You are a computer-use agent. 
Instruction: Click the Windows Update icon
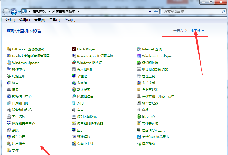pyautogui.click(x=9, y=63)
